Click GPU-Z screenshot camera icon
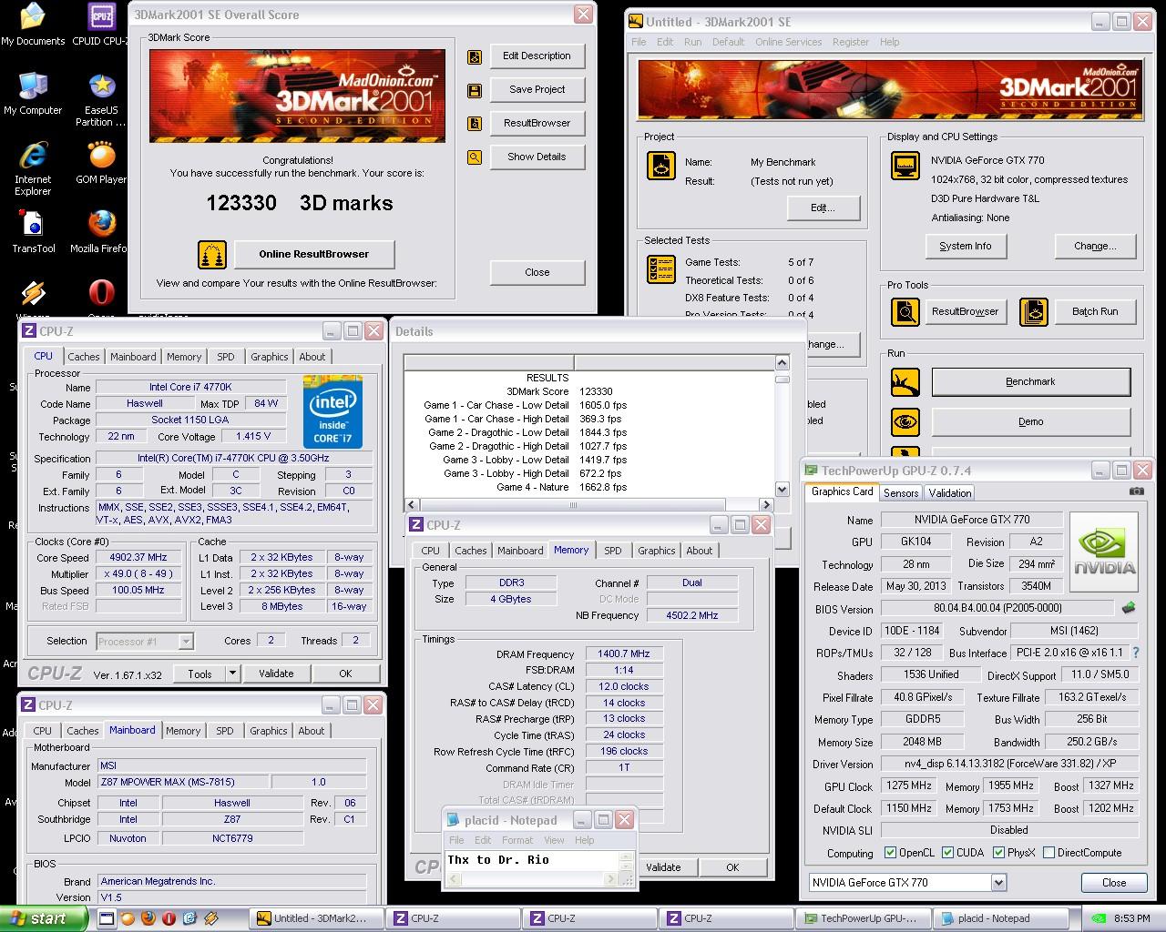The height and width of the screenshot is (932, 1166). pyautogui.click(x=1136, y=491)
